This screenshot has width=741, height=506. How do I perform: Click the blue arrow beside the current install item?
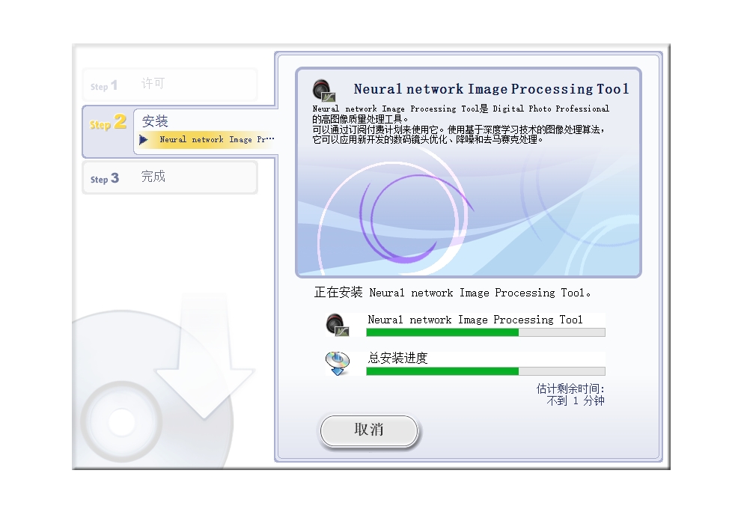click(x=144, y=140)
